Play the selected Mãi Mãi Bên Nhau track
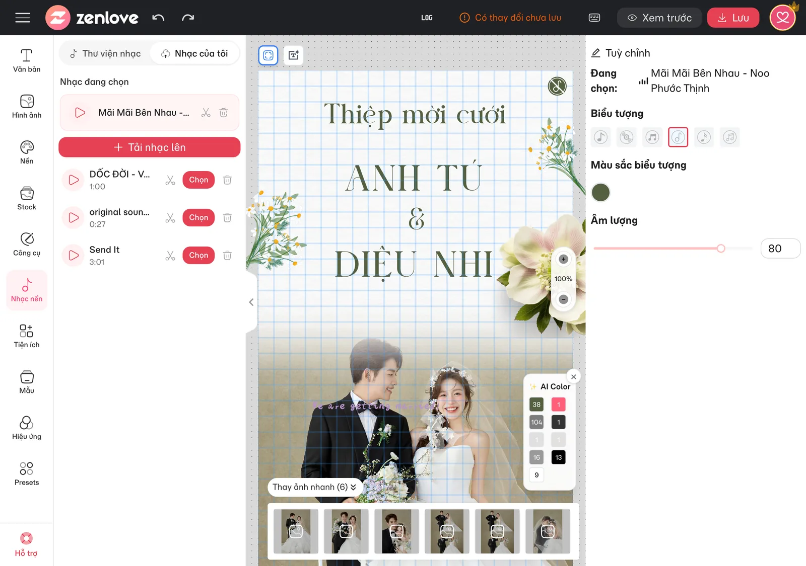806x566 pixels. coord(80,113)
